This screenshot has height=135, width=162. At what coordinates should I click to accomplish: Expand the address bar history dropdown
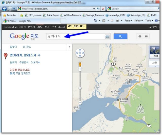click(94, 9)
